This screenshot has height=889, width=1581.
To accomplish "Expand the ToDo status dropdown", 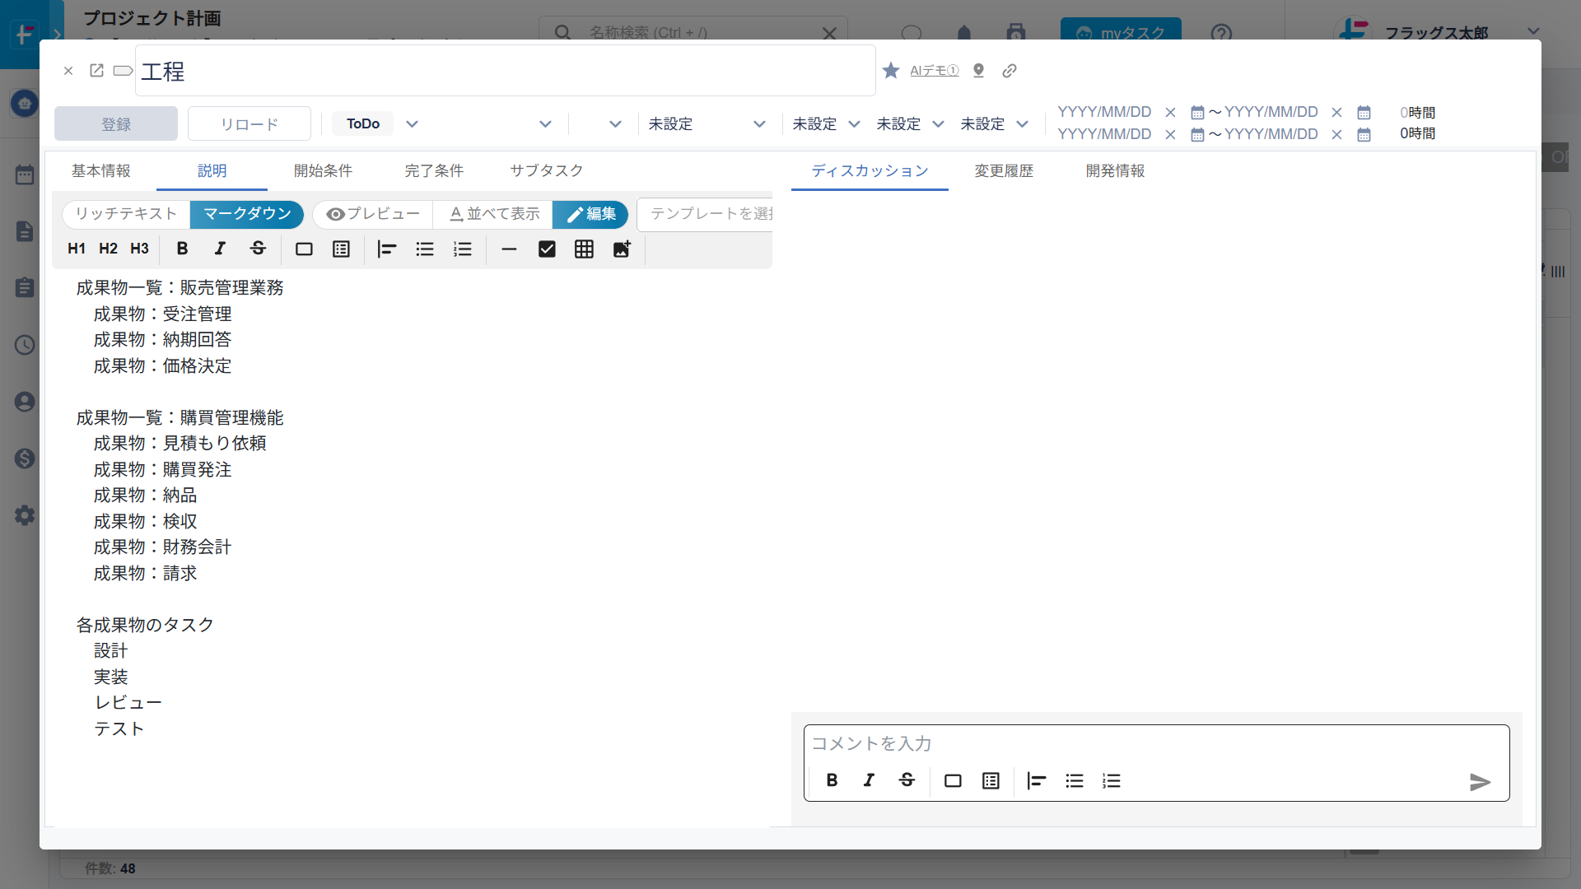I will click(x=413, y=124).
